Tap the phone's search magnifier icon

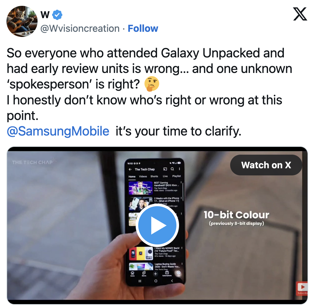(x=172, y=169)
